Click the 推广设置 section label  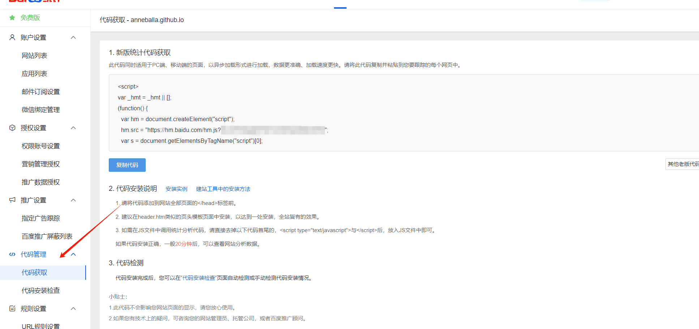(34, 200)
